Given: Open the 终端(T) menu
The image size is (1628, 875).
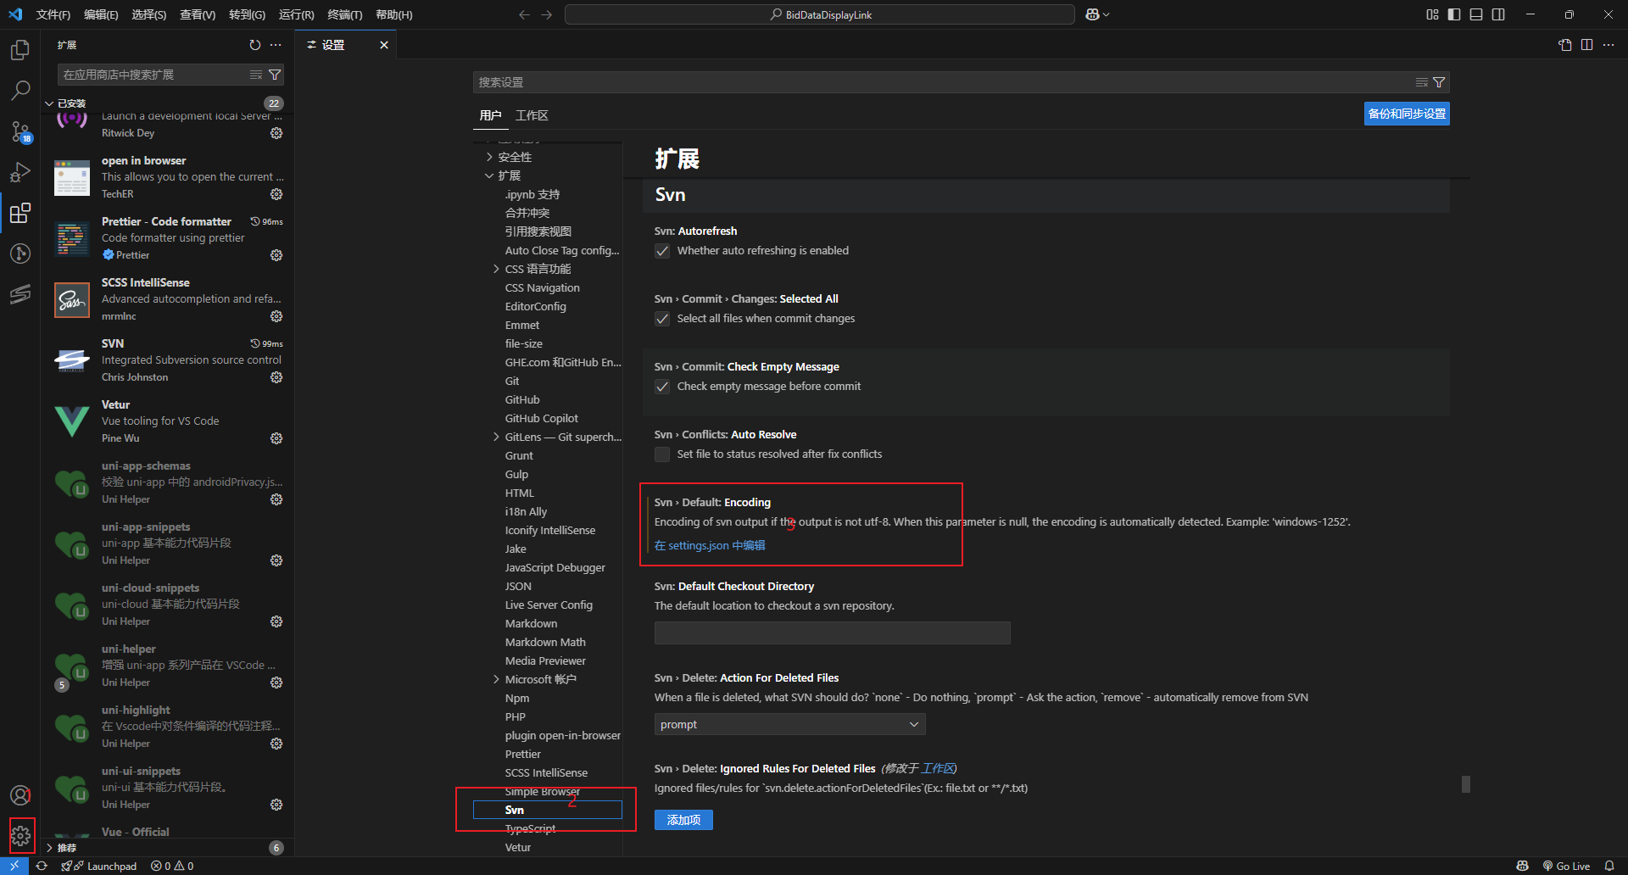Looking at the screenshot, I should [x=345, y=14].
